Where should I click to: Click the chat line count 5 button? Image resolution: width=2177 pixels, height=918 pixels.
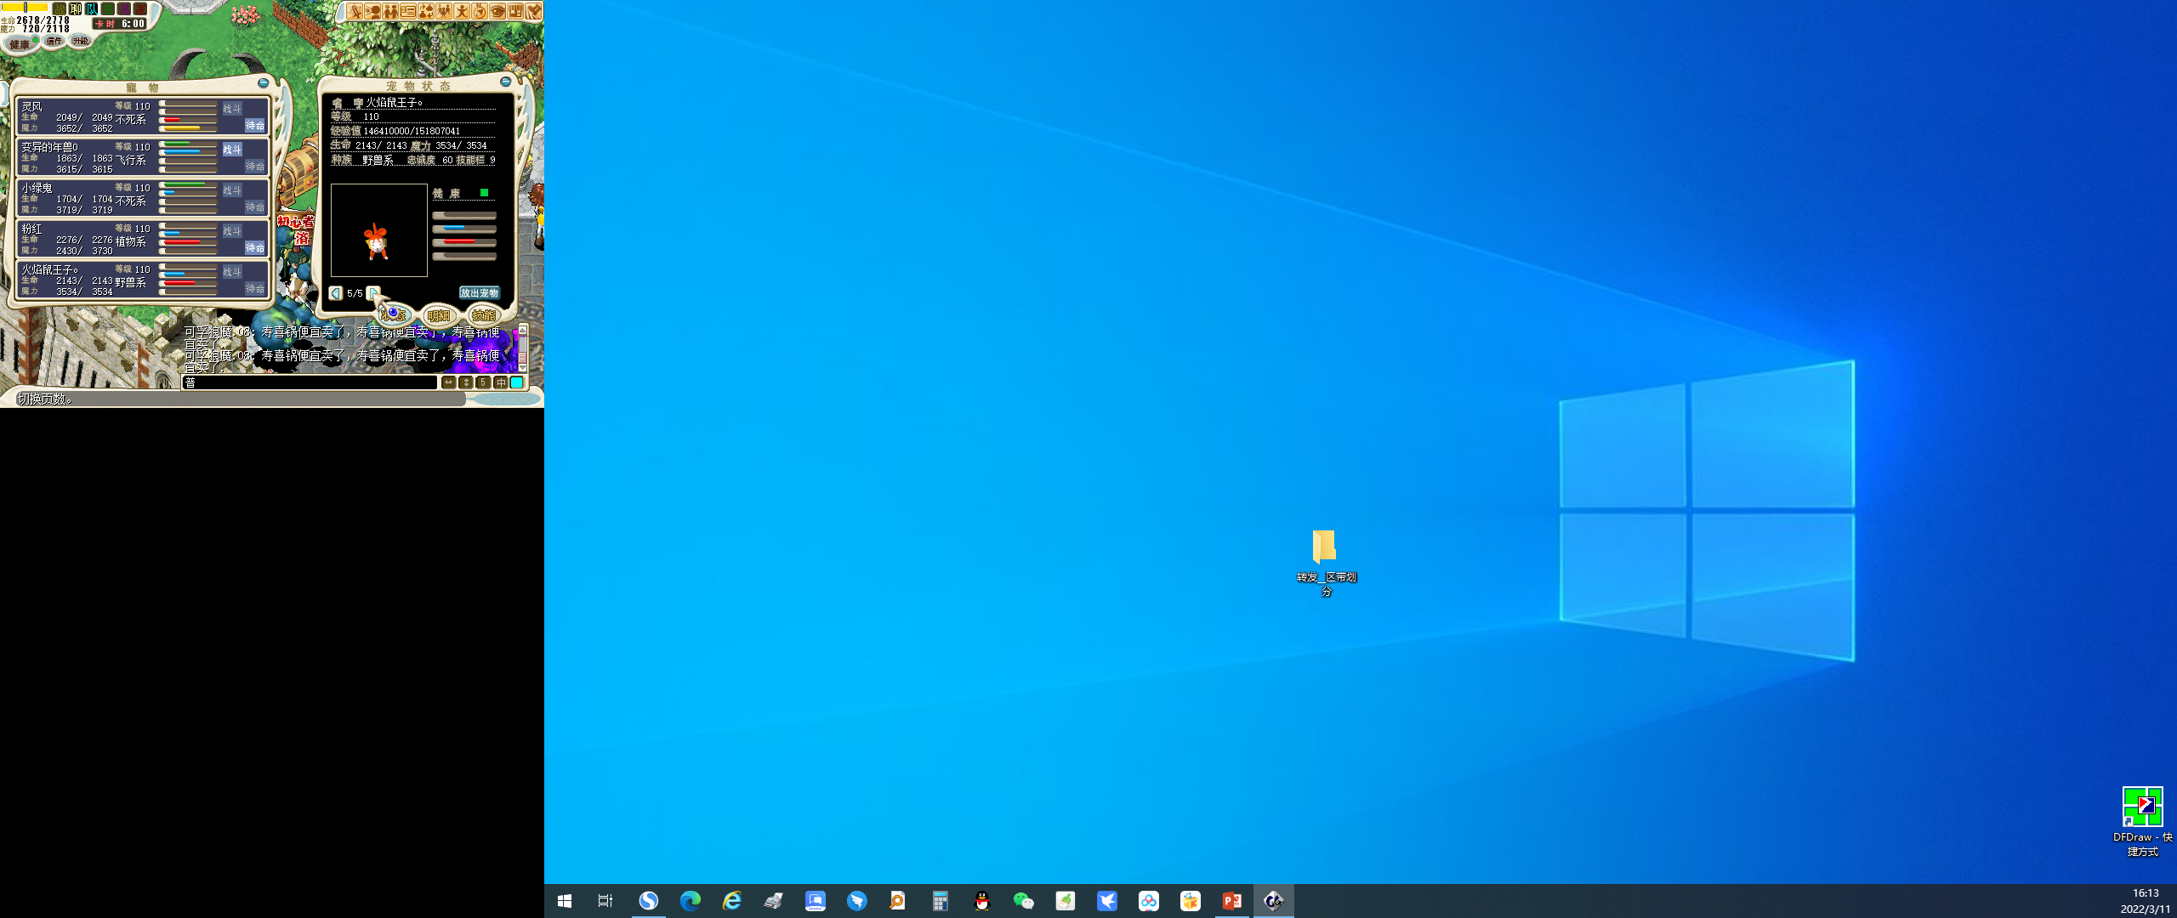point(482,382)
